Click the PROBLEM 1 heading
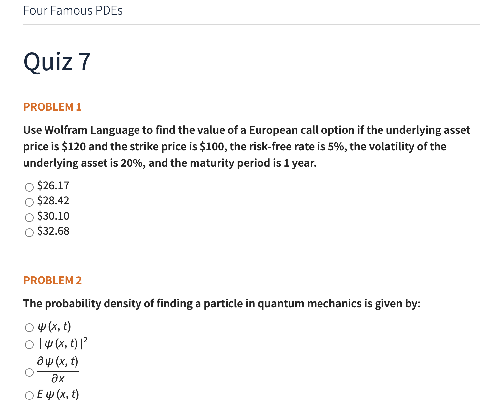Viewport: 486px width, 414px height. pos(53,107)
